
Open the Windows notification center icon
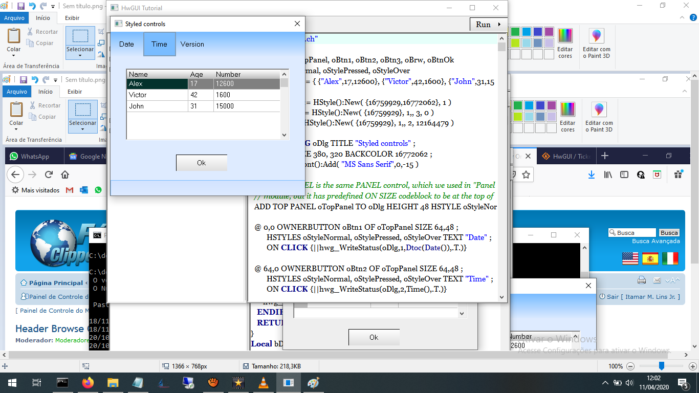(x=683, y=383)
